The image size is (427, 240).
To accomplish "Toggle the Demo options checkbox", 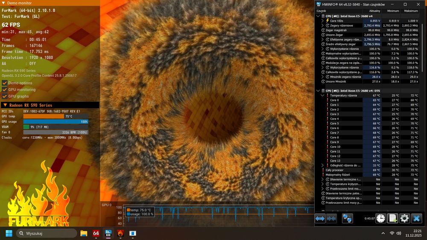I will point(4,83).
